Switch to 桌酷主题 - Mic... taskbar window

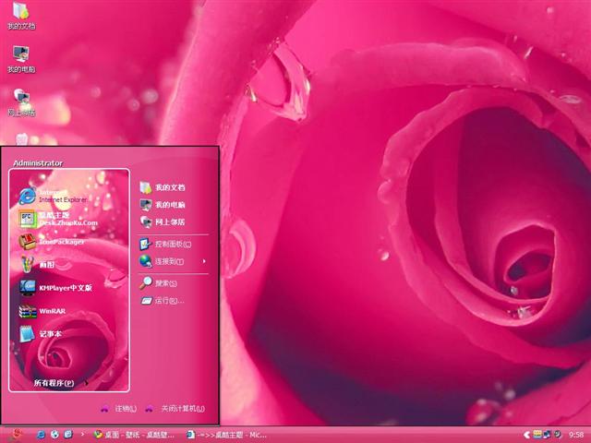(227, 435)
